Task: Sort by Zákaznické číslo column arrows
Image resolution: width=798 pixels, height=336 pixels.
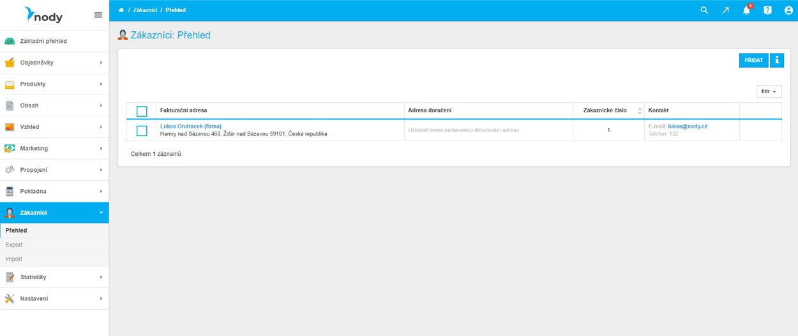Action: tap(640, 111)
